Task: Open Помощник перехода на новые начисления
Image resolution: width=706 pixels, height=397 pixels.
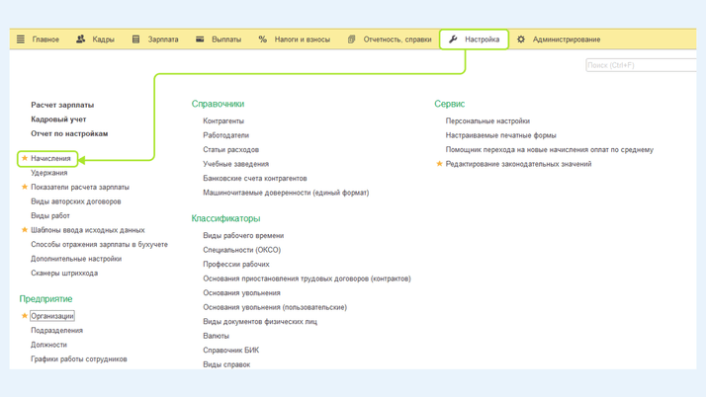Action: [x=550, y=150]
